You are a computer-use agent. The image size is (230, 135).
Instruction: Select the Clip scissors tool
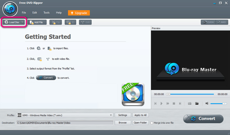point(56,22)
